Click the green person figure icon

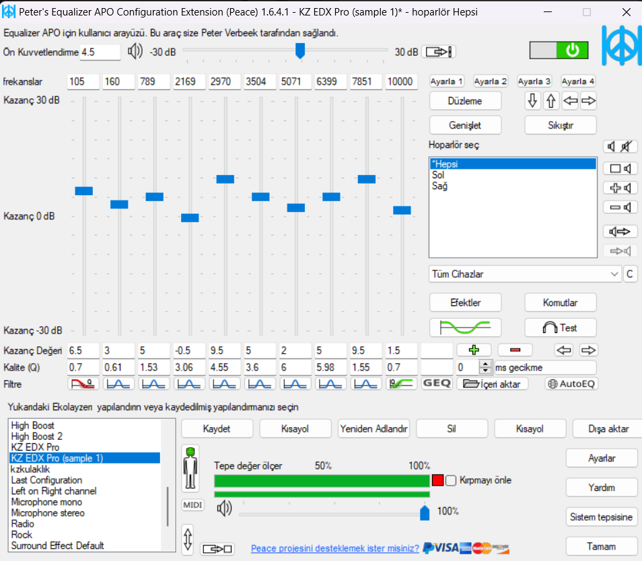(x=190, y=468)
